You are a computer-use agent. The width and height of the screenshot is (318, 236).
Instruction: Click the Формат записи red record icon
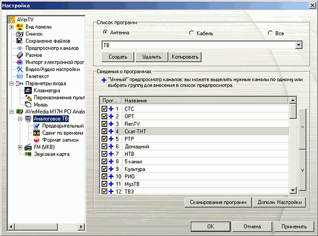click(37, 140)
